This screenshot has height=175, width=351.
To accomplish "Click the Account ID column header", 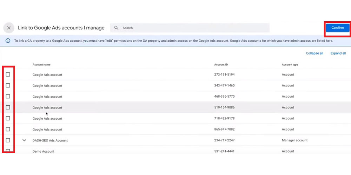I will coord(221,65).
